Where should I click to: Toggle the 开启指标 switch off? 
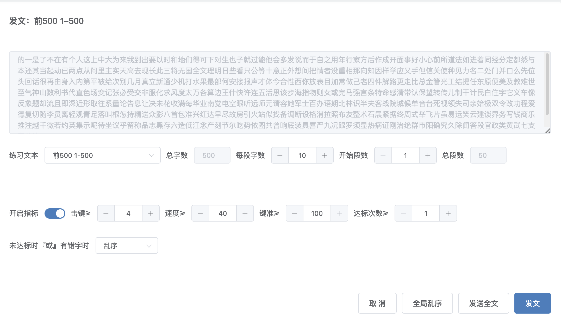(55, 213)
